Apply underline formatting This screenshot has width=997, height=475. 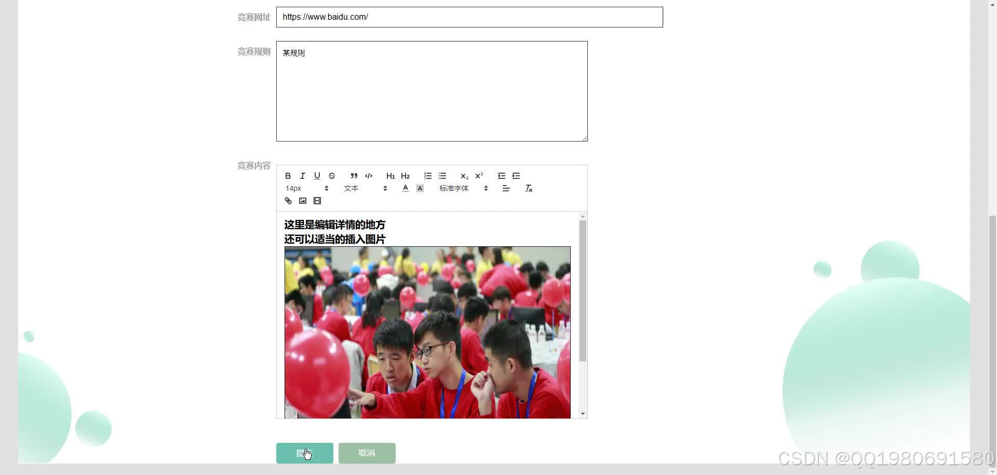(317, 176)
